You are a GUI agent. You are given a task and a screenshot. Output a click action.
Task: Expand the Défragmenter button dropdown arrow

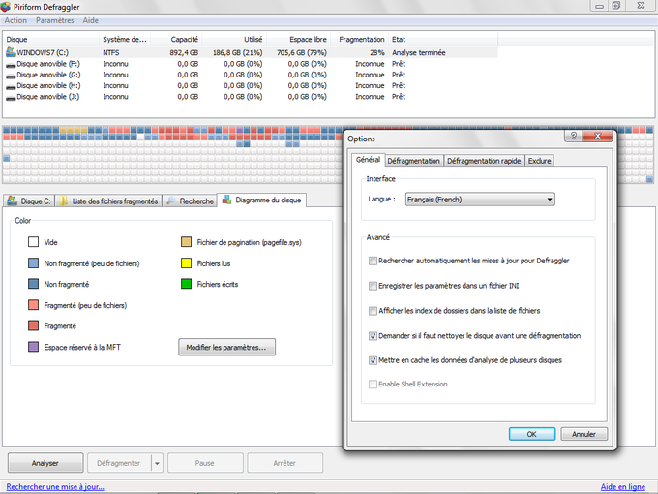point(157,463)
